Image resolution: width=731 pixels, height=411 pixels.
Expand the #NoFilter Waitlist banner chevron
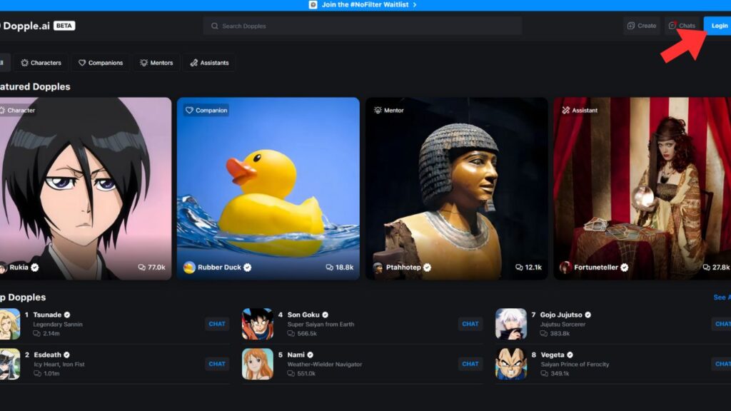415,5
